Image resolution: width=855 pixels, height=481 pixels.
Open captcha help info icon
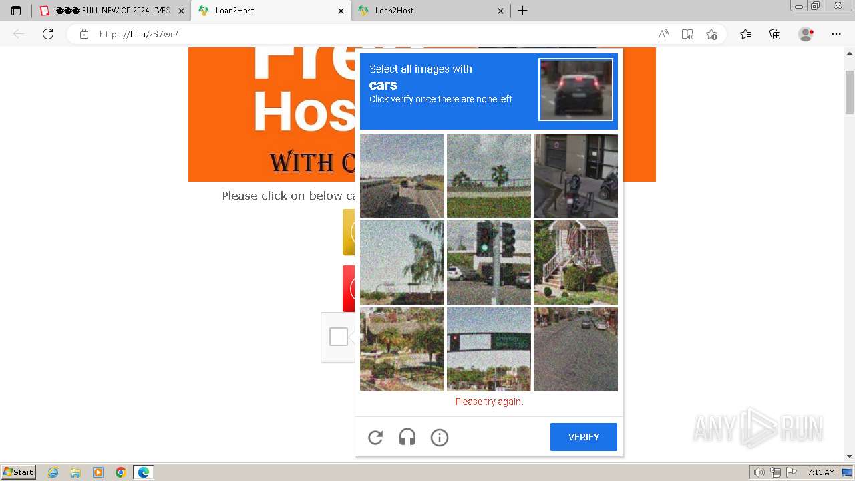point(440,438)
